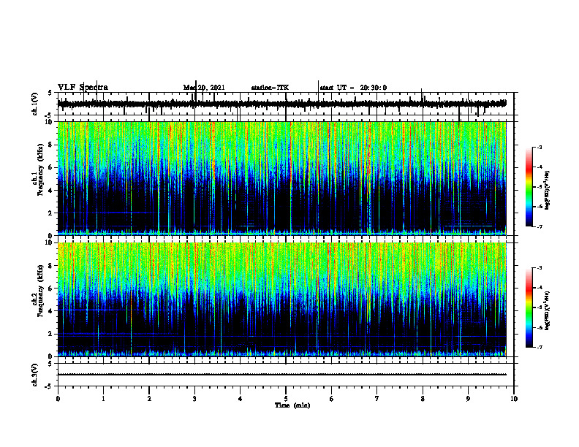
Task: Click the "-5" volt tick on ch.3(V) axis
Action: [49, 386]
